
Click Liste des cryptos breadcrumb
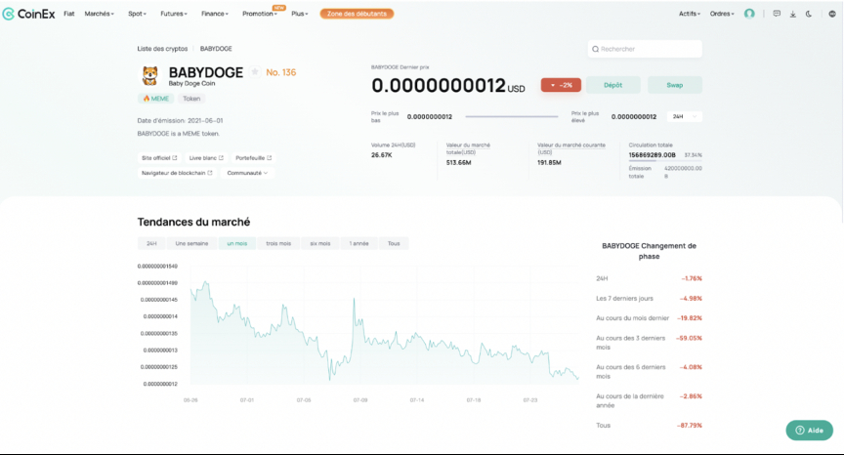pyautogui.click(x=162, y=49)
